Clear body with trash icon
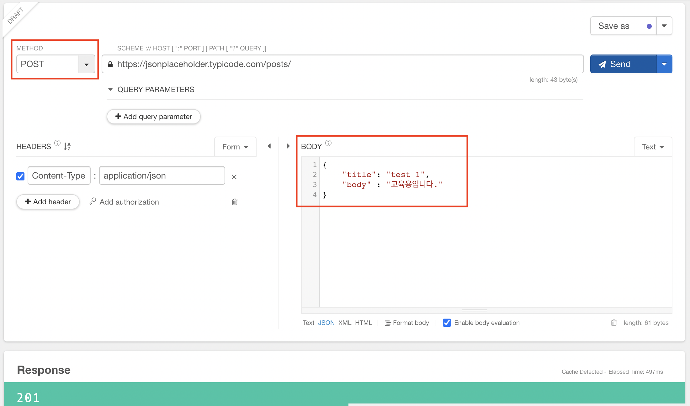This screenshot has height=406, width=690. (614, 323)
